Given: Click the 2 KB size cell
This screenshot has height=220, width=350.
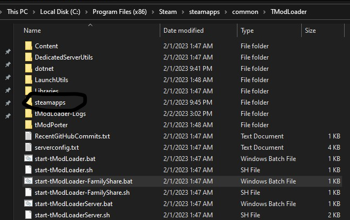Looking at the screenshot, I should (334, 215).
